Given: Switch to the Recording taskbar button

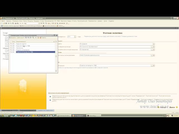Looking at the screenshot, I should [94, 116].
